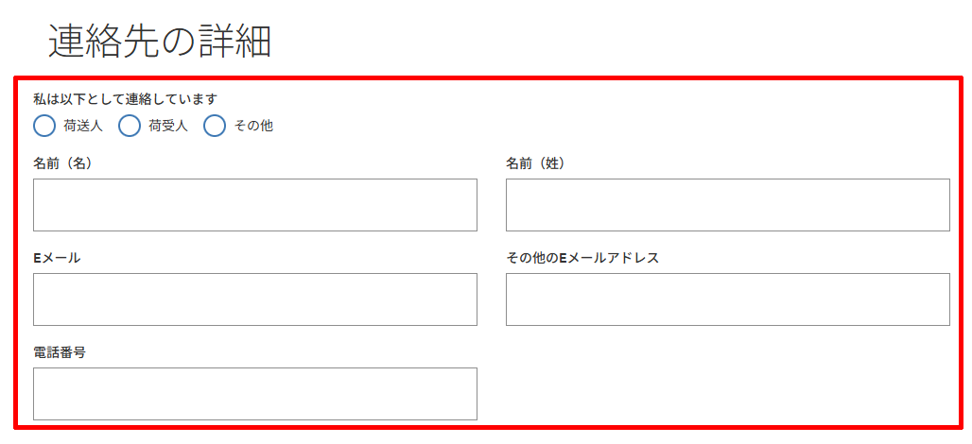
Task: Click the 名前(姓) field label
Action: coord(535,163)
